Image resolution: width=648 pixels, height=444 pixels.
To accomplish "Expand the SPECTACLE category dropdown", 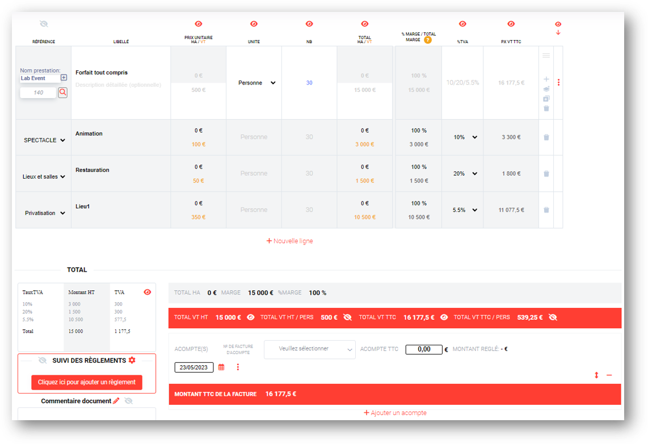I will tap(43, 139).
